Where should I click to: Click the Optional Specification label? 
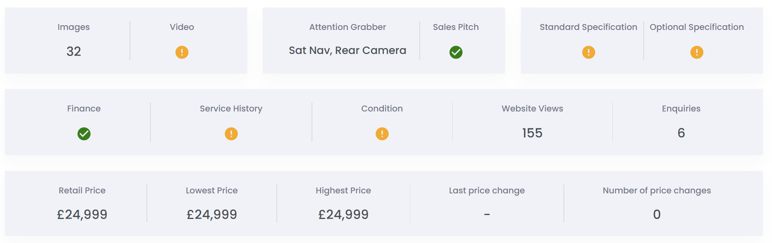click(x=697, y=27)
